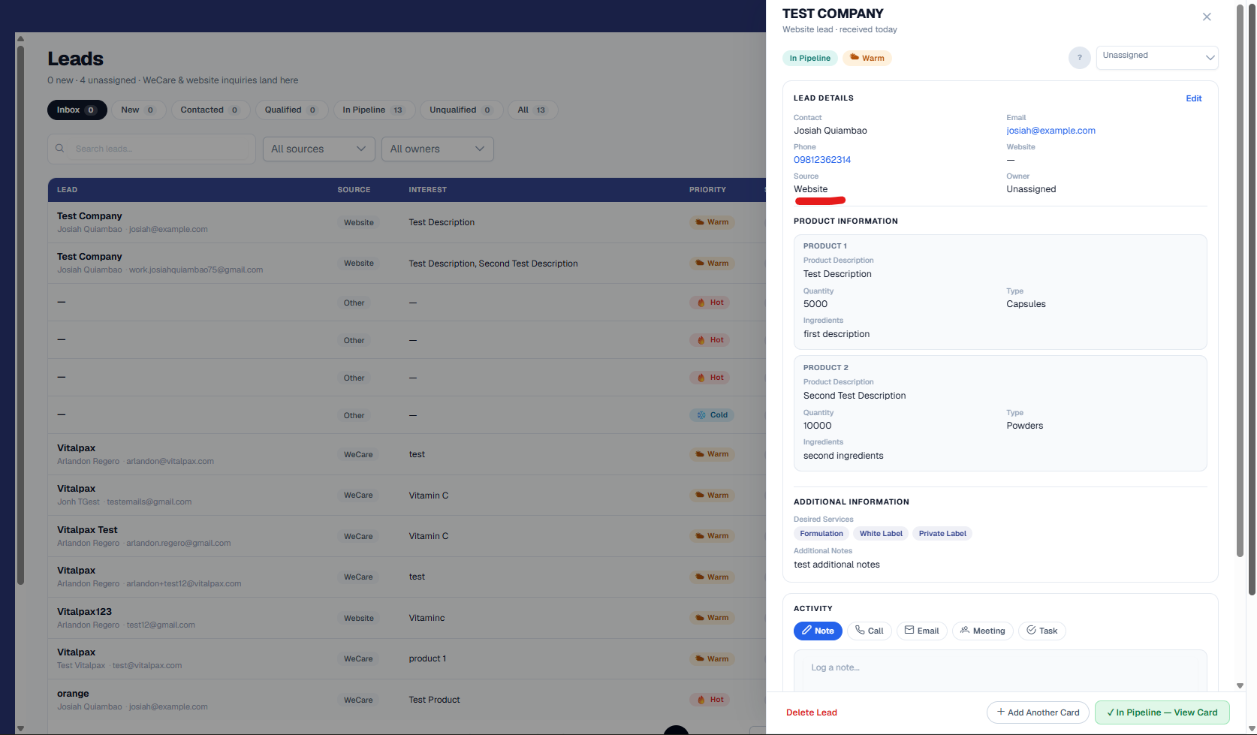Click lead with work.josiahquiambao75@gmail.com email
This screenshot has height=735, width=1257.
tap(406, 263)
